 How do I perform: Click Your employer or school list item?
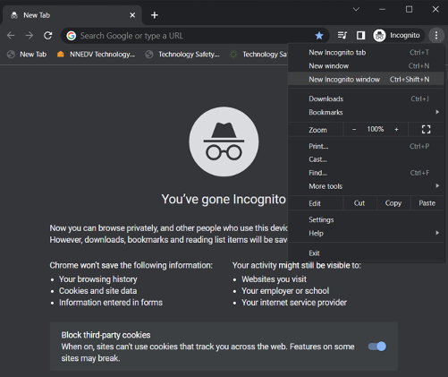[285, 291]
